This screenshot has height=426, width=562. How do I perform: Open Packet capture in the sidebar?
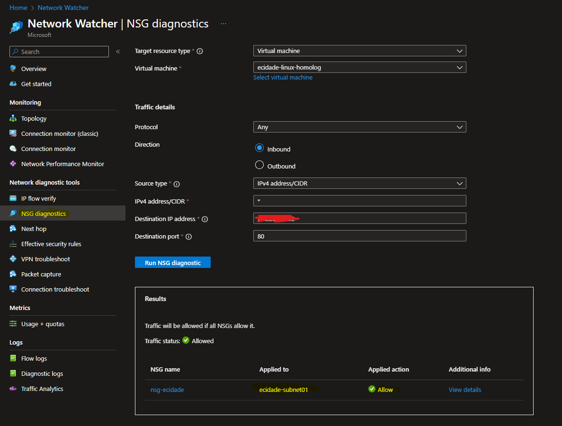(x=41, y=274)
